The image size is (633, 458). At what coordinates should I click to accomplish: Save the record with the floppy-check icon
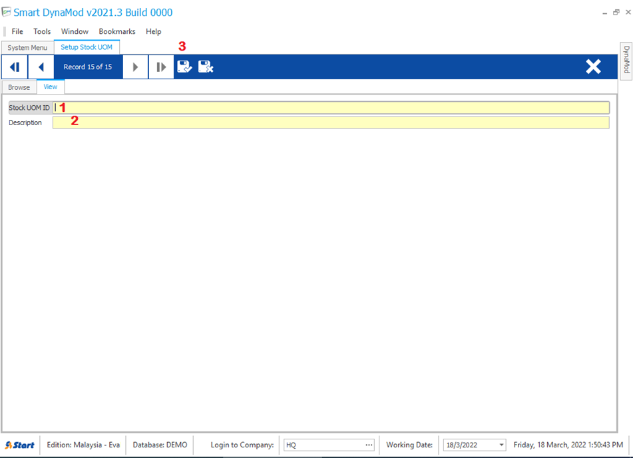point(184,67)
